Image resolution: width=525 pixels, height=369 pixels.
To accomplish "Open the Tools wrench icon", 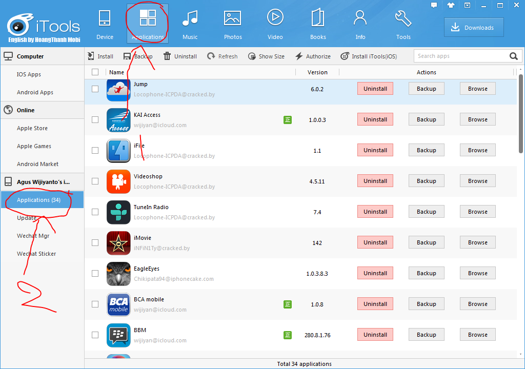I will (403, 18).
